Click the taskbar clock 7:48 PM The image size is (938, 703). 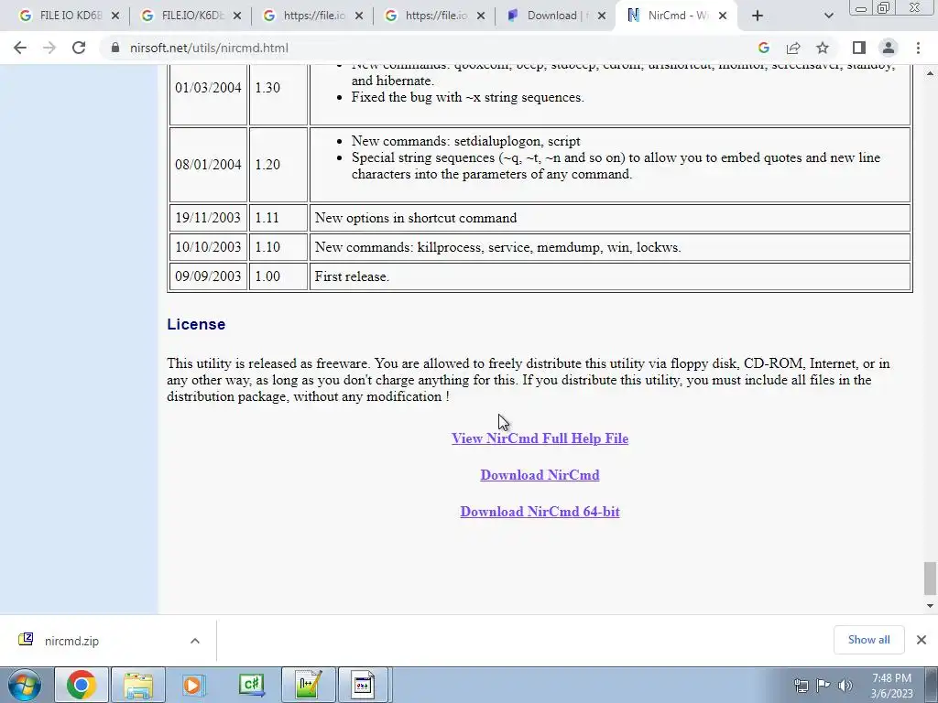[x=891, y=686]
